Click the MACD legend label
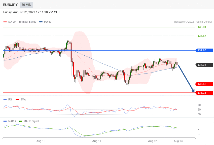 (x=12, y=121)
